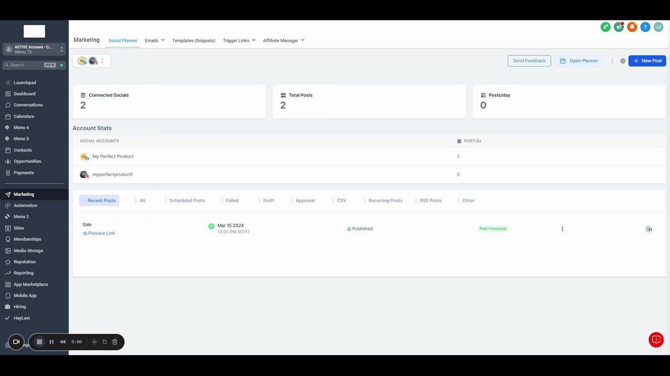Select the Approval tab

tap(303, 201)
